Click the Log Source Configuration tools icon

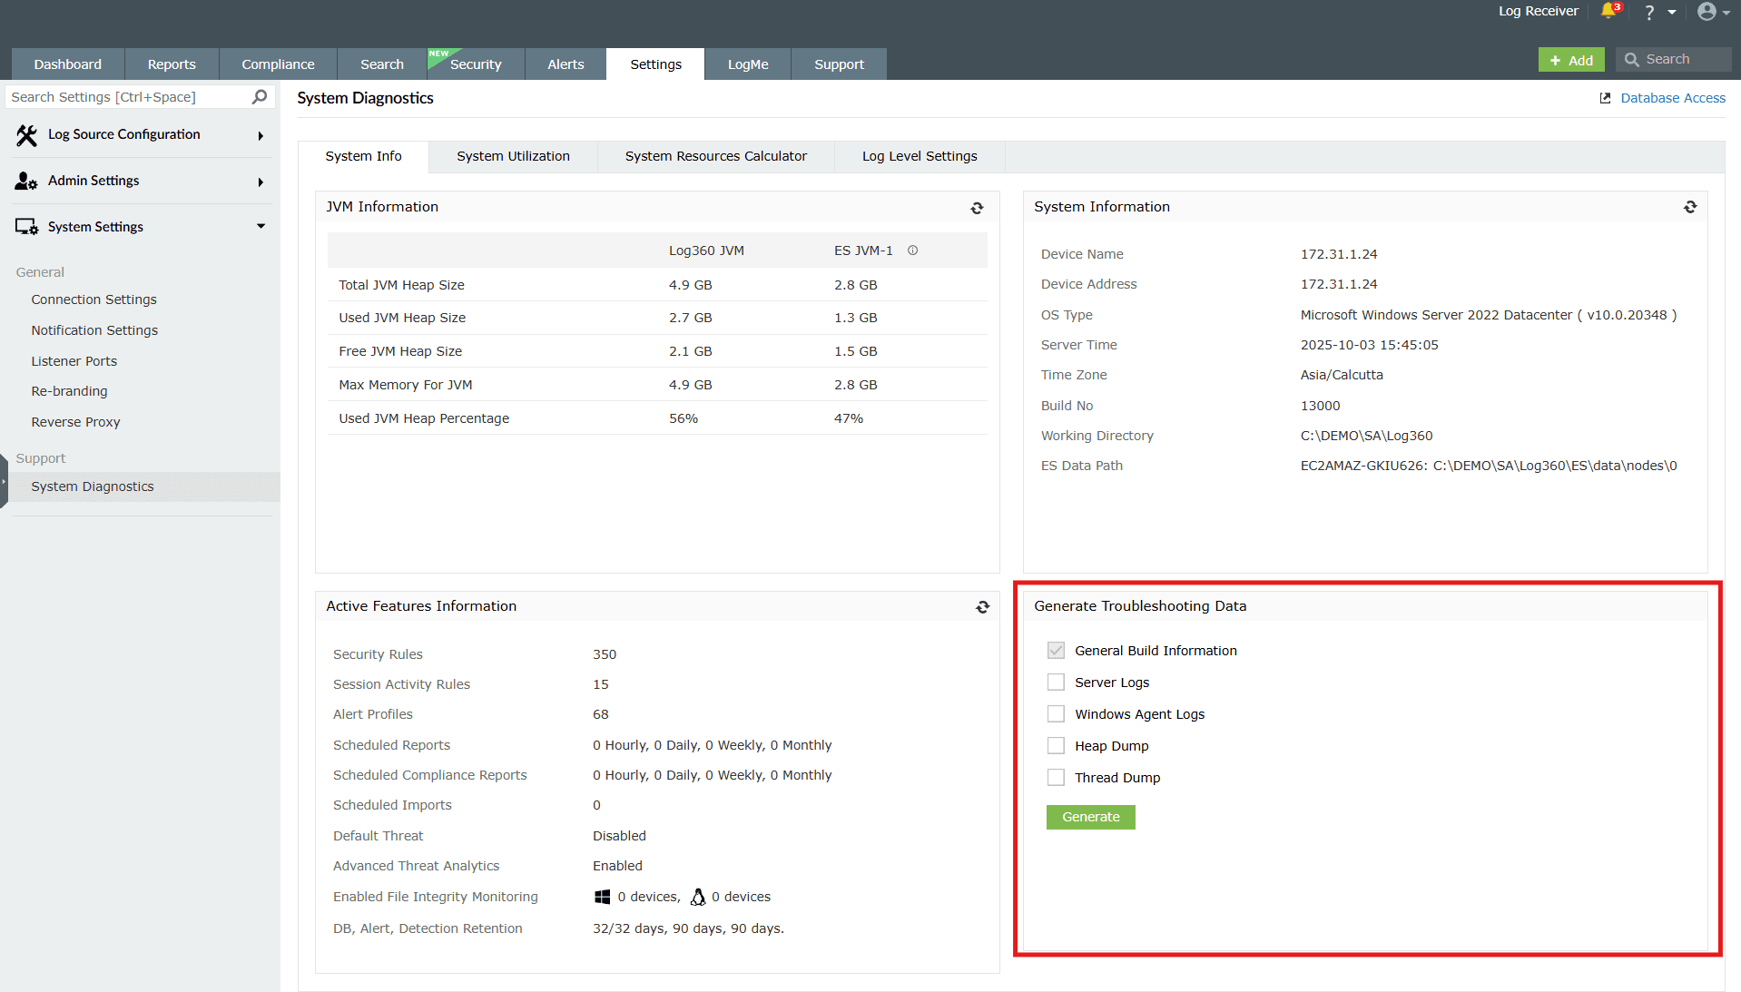[x=26, y=135]
